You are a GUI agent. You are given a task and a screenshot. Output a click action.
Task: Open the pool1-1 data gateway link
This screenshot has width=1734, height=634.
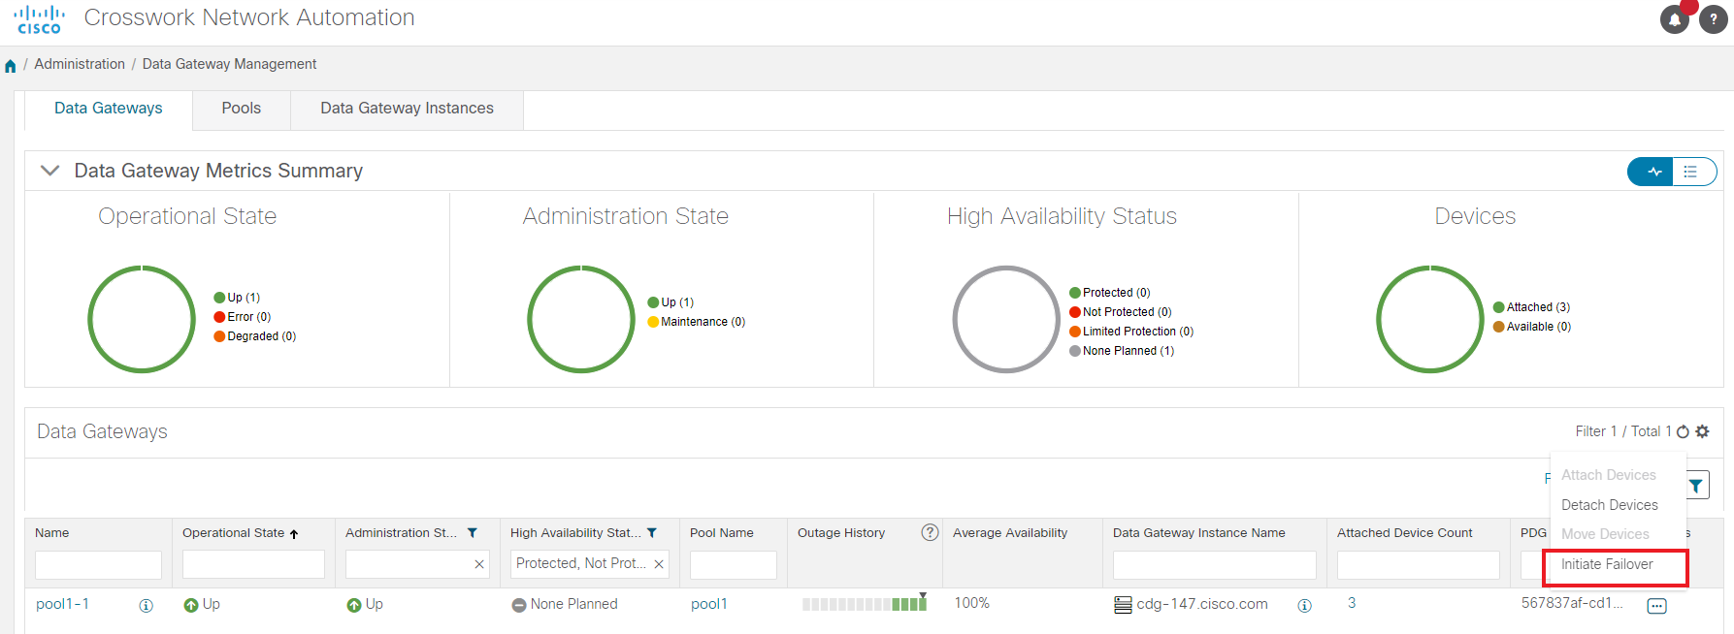coord(62,604)
